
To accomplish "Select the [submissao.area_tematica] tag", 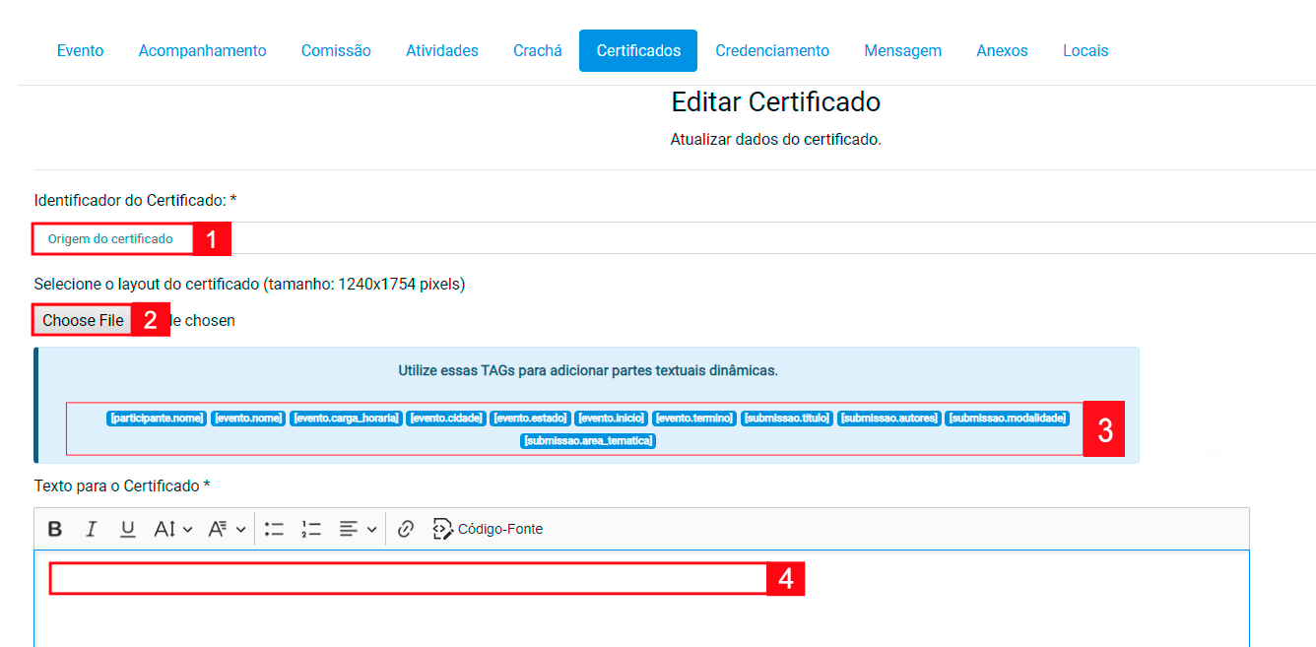I will (x=588, y=441).
